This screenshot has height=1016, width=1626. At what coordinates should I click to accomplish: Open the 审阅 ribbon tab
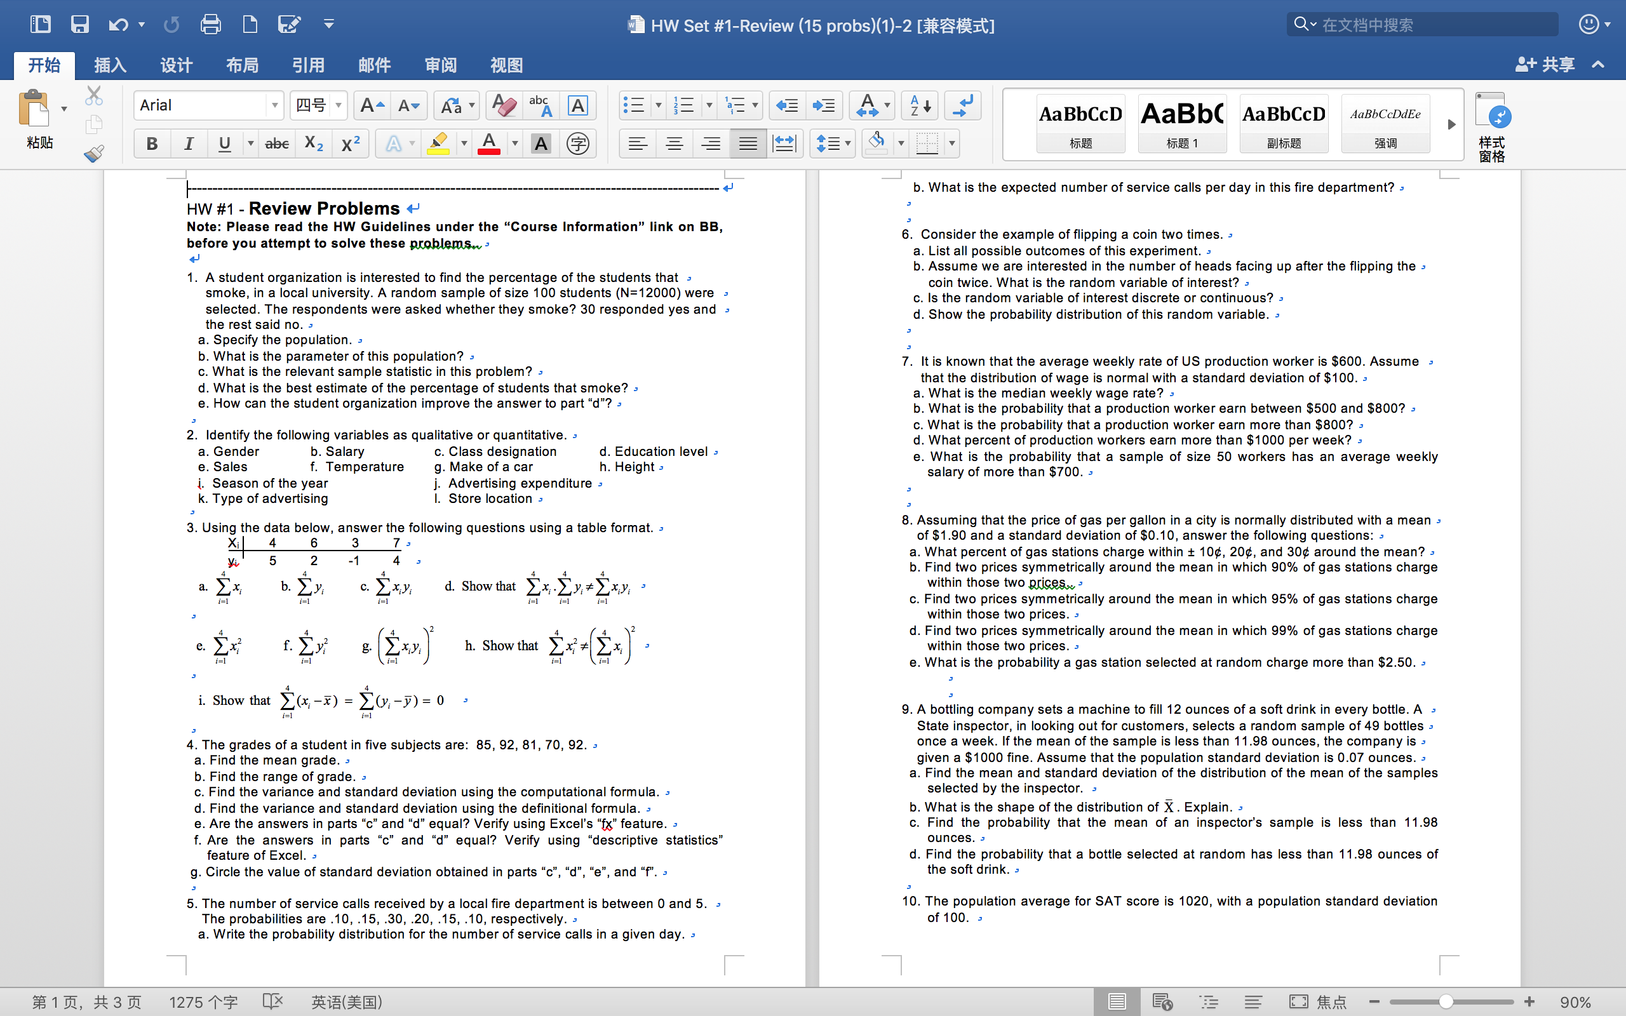click(x=441, y=65)
